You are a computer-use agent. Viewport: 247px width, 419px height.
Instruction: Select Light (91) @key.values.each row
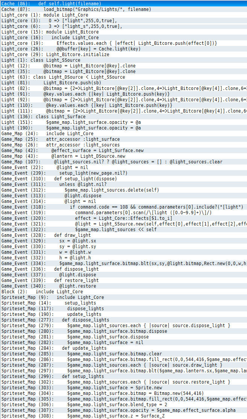click(123, 94)
